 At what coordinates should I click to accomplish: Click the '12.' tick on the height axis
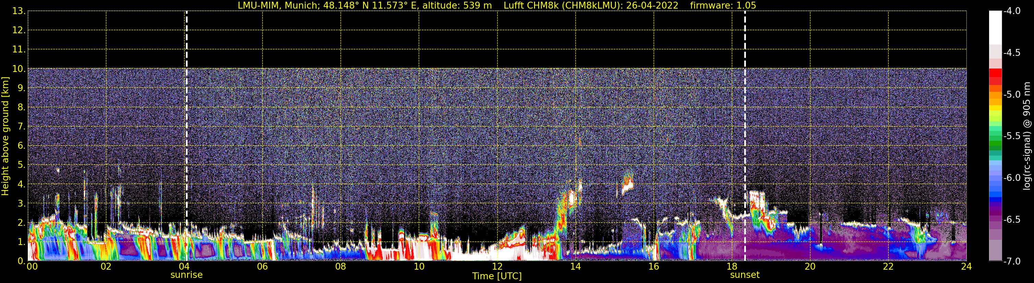(x=19, y=30)
